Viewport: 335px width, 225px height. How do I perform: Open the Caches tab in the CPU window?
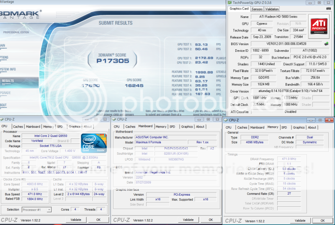[x=18, y=126]
